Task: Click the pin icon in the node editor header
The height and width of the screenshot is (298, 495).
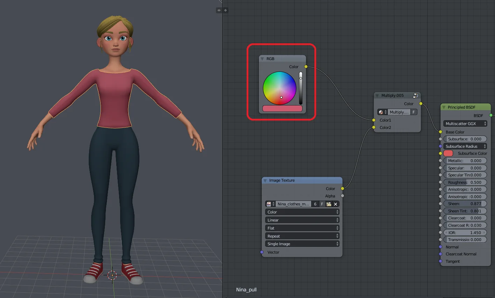Action: click(x=219, y=10)
